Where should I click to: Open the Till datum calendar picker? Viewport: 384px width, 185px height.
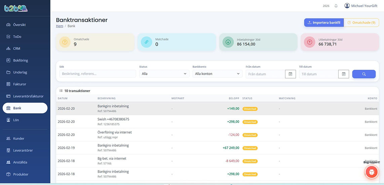point(343,74)
